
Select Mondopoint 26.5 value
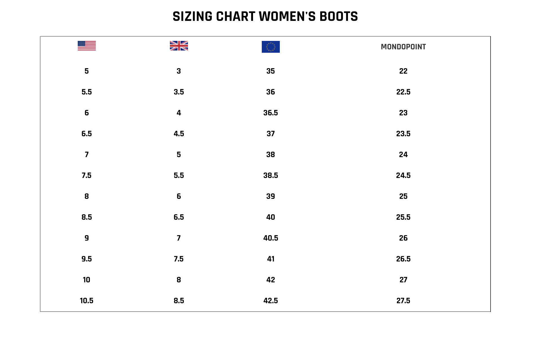tap(403, 259)
